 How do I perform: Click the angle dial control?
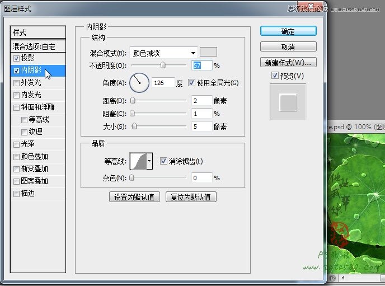pos(139,83)
